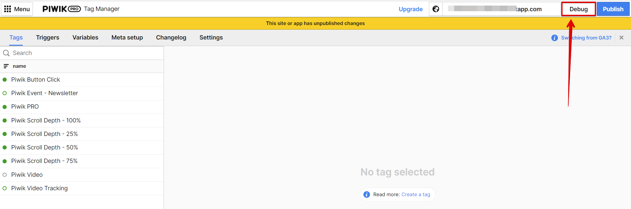Click the info icon next to Switching from GA3
This screenshot has height=209, width=631.
(554, 38)
